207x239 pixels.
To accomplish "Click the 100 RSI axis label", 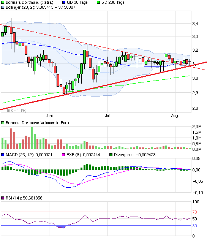I will point(196,202).
